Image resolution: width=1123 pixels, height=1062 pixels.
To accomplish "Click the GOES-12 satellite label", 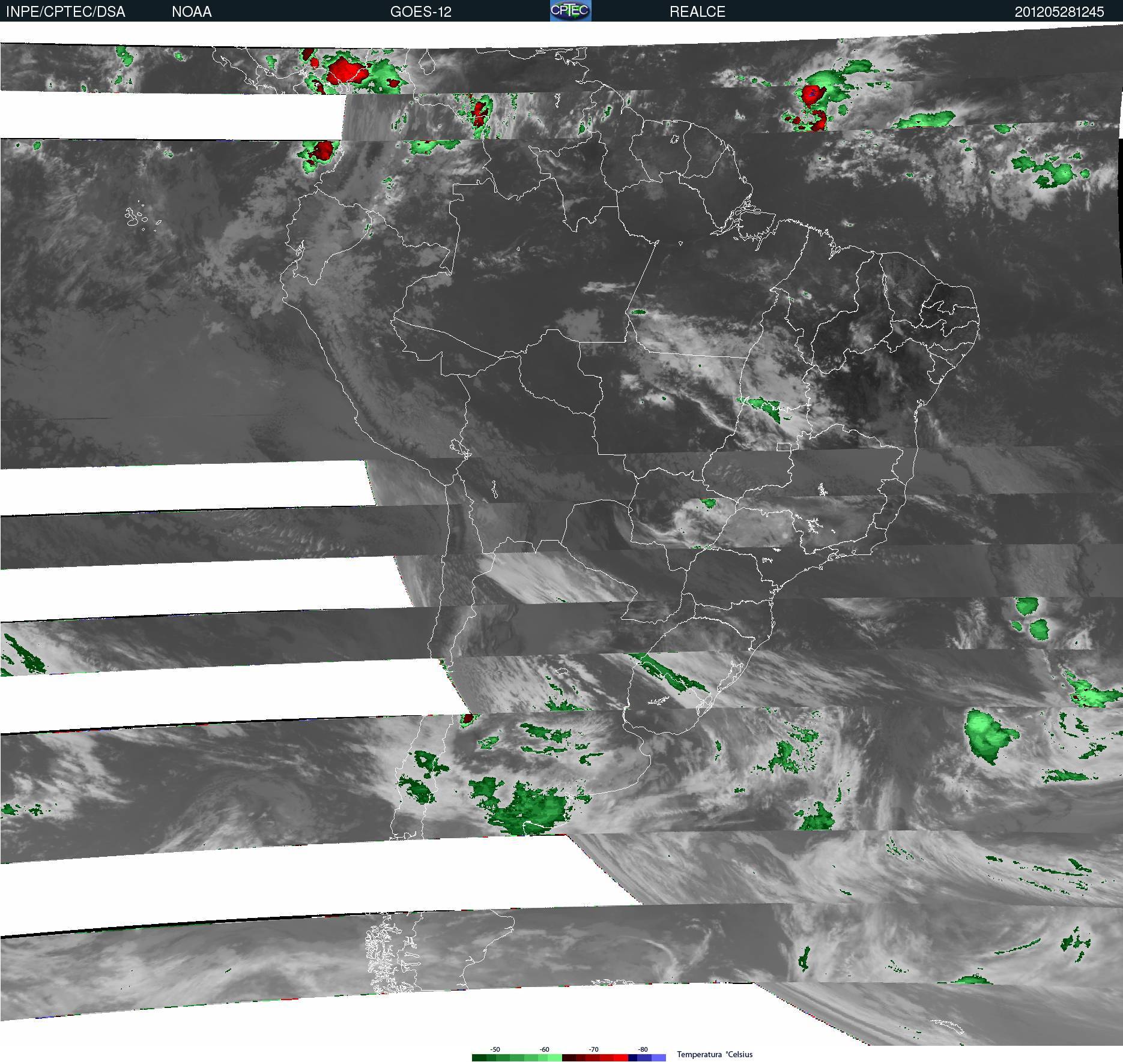I will pos(420,12).
